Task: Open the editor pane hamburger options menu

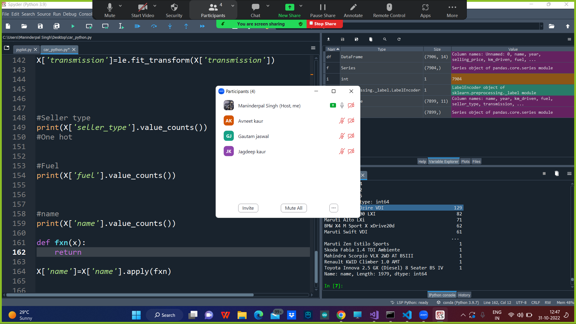Action: tap(313, 48)
